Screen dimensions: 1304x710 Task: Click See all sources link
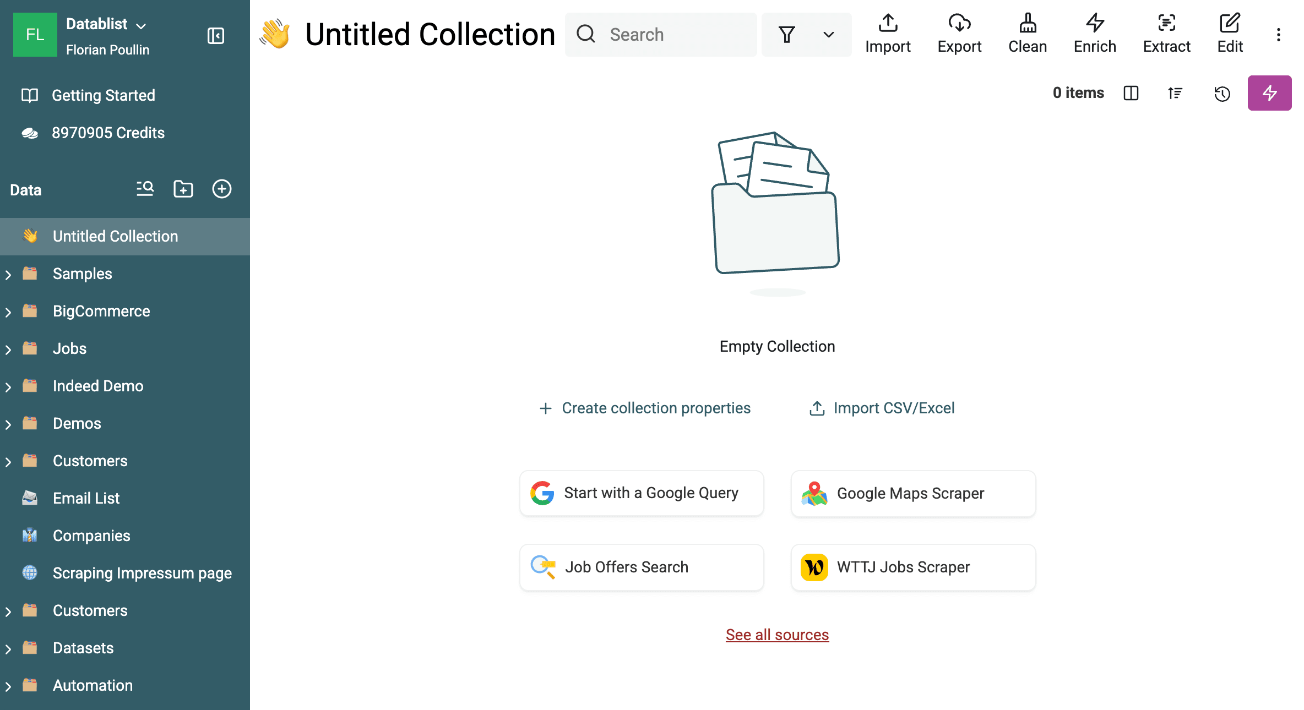pyautogui.click(x=777, y=634)
